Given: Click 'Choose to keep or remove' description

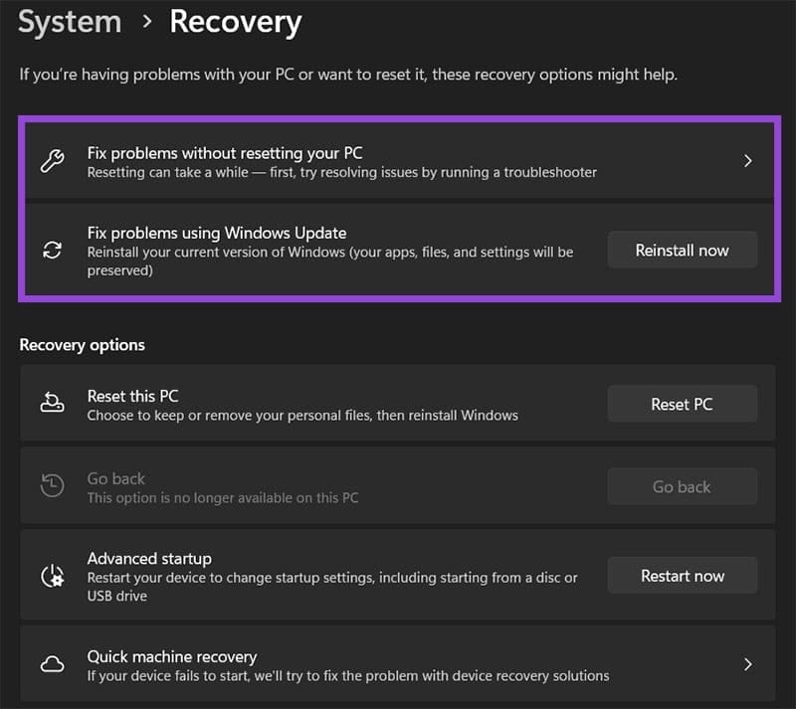Looking at the screenshot, I should (x=302, y=415).
